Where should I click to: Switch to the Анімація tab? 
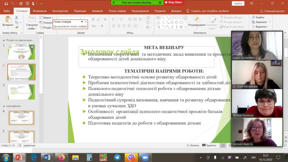pyautogui.click(x=97, y=11)
